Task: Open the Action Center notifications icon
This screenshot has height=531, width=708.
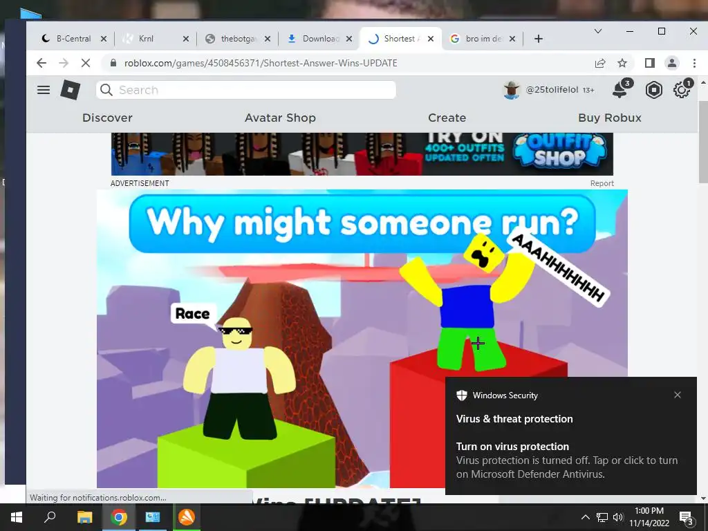Action: pyautogui.click(x=686, y=518)
